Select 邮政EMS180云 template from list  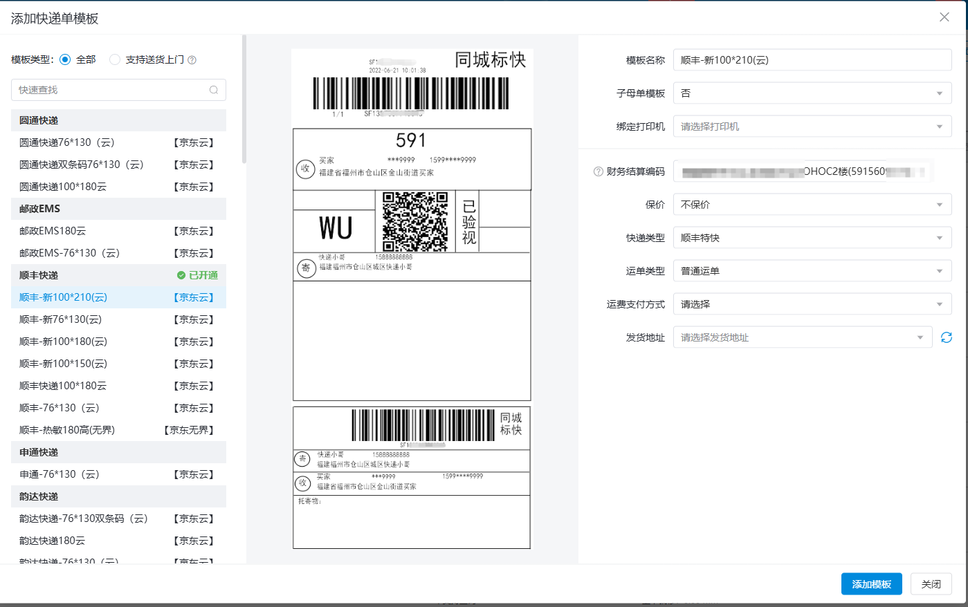(x=53, y=231)
